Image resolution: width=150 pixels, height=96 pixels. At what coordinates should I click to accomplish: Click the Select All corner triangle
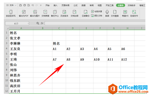click(8, 28)
